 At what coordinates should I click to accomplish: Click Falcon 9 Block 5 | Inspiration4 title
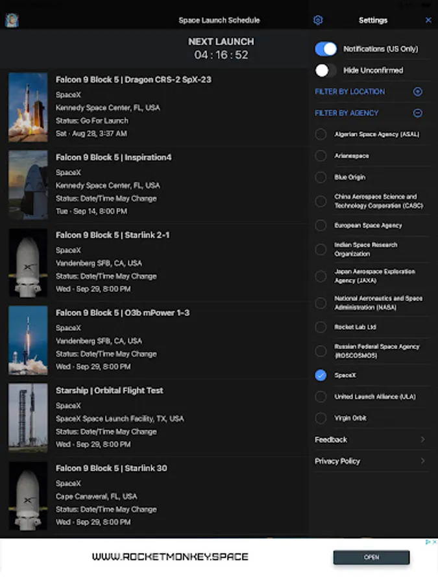point(114,157)
